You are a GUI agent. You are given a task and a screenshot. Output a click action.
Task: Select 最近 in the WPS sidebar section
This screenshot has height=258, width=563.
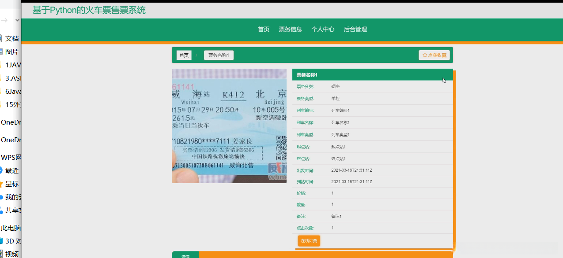pos(11,170)
